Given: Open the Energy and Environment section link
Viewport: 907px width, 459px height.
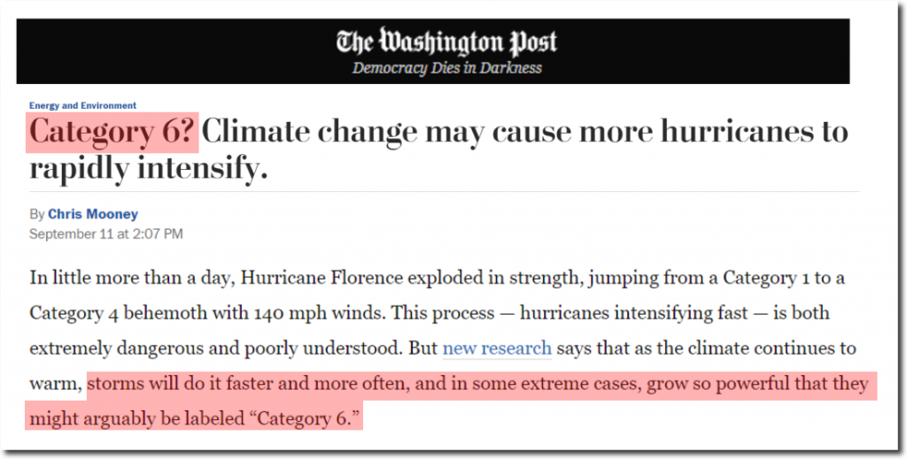Looking at the screenshot, I should click(x=82, y=105).
